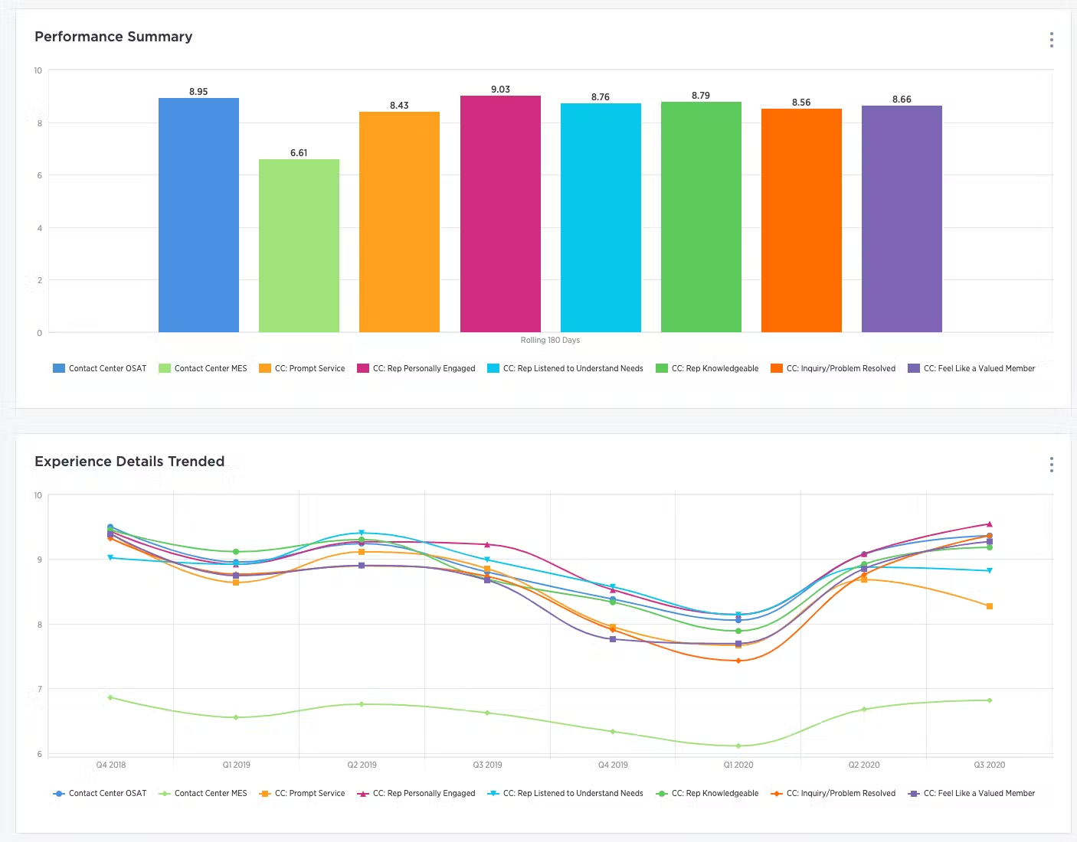Click Contact Center OSAT line legend circle icon
The height and width of the screenshot is (842, 1077).
58,794
